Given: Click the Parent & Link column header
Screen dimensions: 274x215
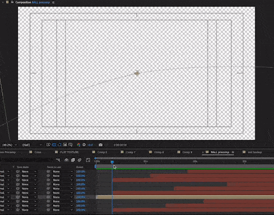Looking at the screenshot, I should (54, 167).
